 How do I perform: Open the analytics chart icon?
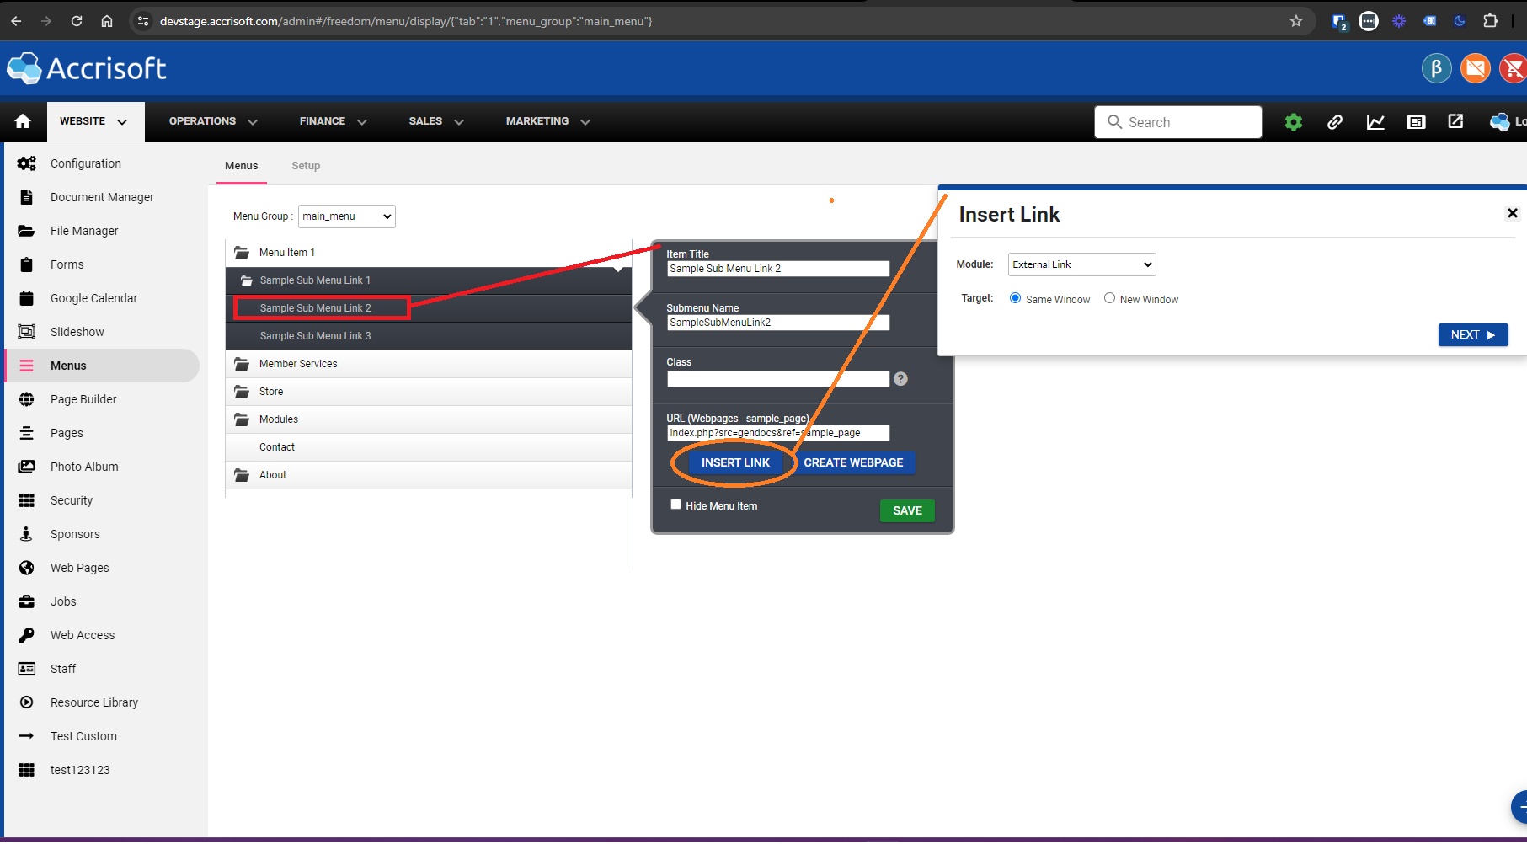pyautogui.click(x=1375, y=122)
